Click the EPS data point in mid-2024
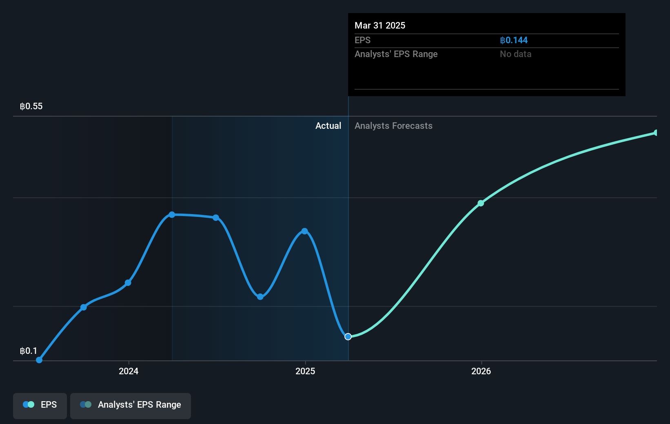This screenshot has height=424, width=670. coord(216,218)
